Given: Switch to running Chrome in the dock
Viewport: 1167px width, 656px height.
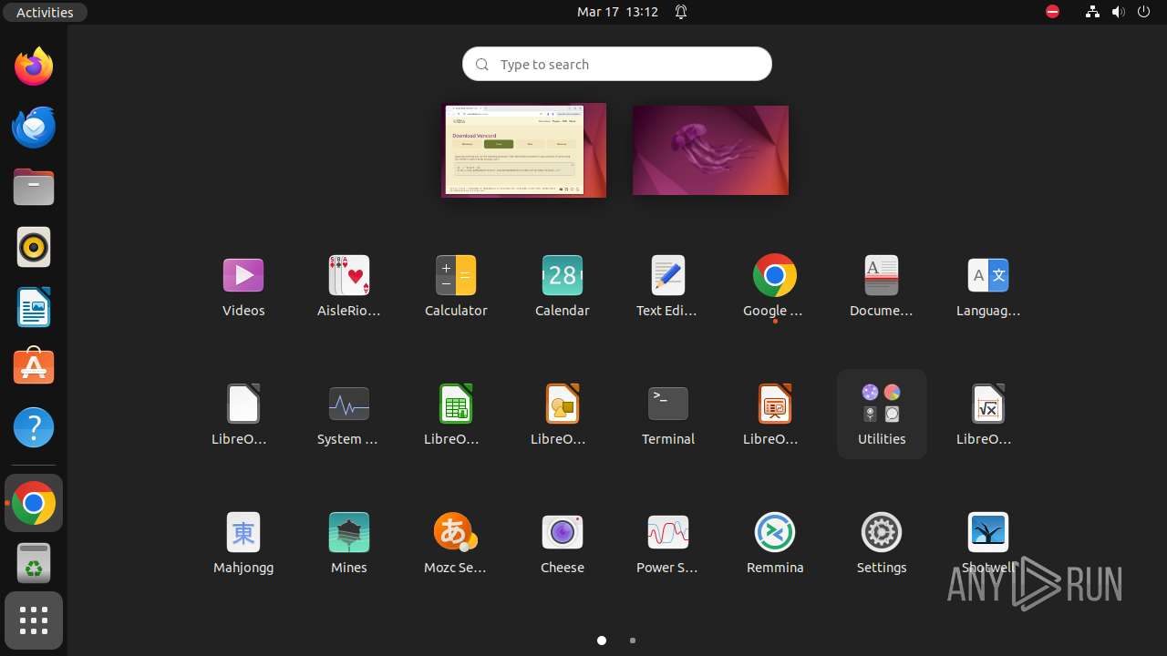Looking at the screenshot, I should 34,503.
